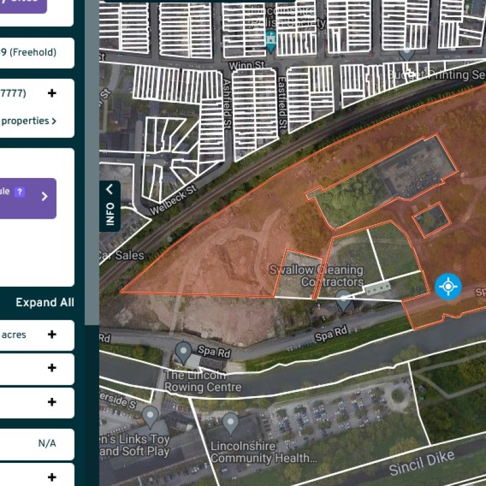Expand the row just below acres
Screen dimensions: 486x486
point(52,368)
